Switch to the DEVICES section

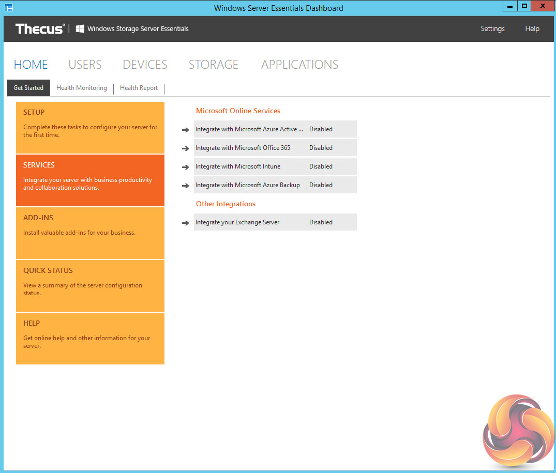(145, 65)
